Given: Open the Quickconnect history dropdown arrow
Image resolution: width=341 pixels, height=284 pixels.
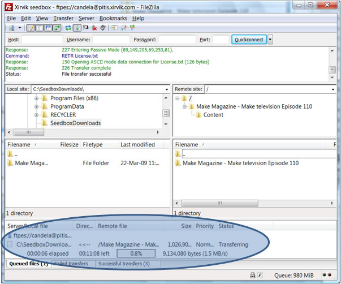Looking at the screenshot, I should coord(270,40).
